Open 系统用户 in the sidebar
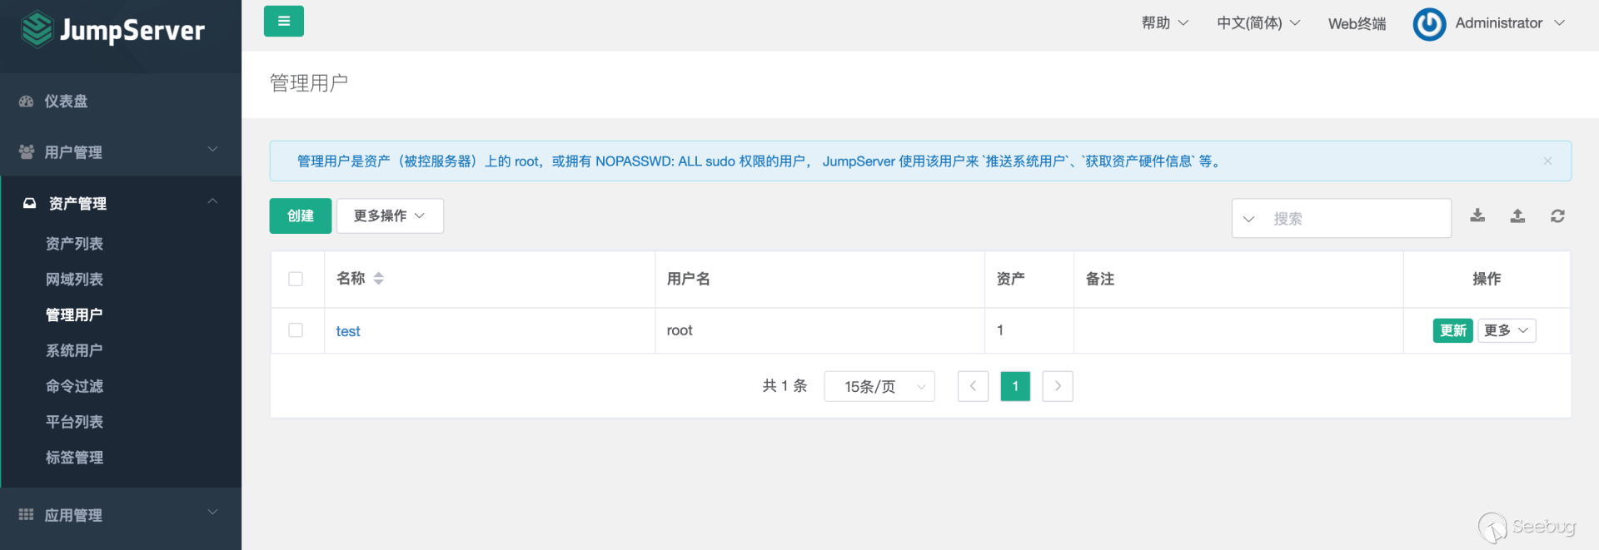Image resolution: width=1599 pixels, height=550 pixels. (x=74, y=350)
